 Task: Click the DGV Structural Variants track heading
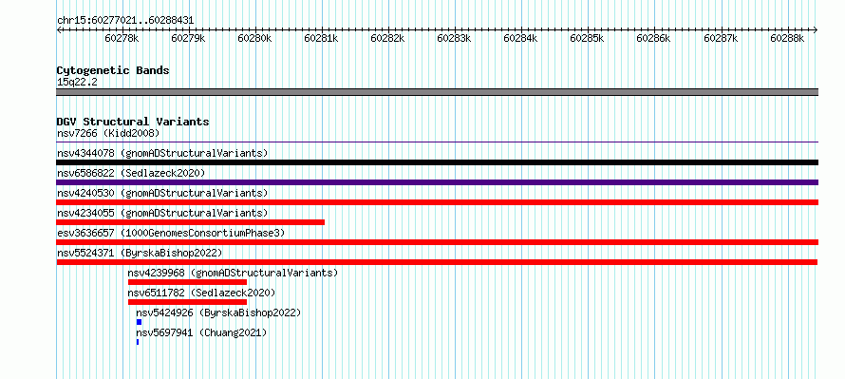coord(133,122)
